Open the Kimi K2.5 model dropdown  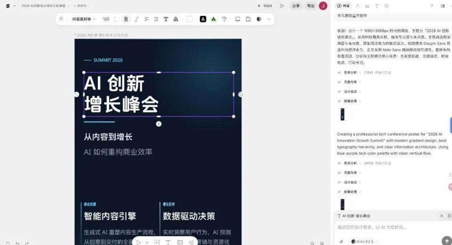click(364, 241)
